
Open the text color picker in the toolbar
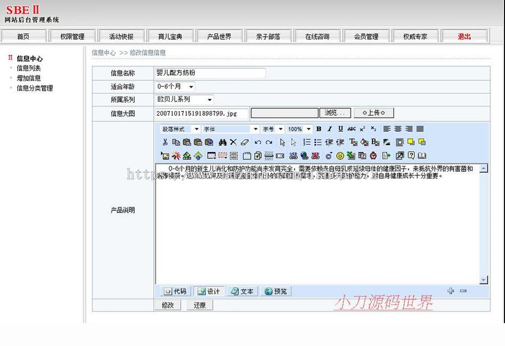click(x=352, y=142)
